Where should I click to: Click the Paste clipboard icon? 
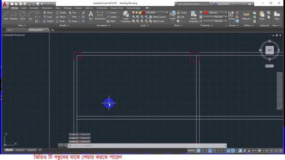click(262, 16)
